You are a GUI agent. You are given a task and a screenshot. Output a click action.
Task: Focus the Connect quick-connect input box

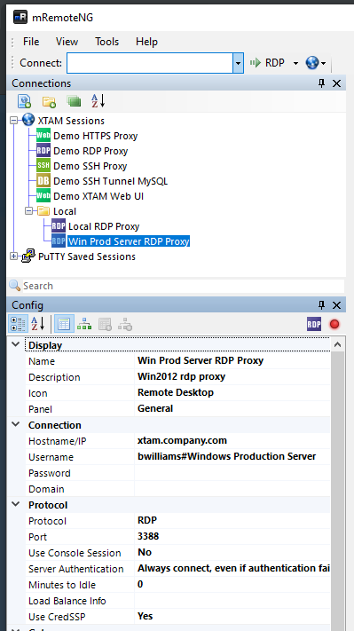(150, 63)
